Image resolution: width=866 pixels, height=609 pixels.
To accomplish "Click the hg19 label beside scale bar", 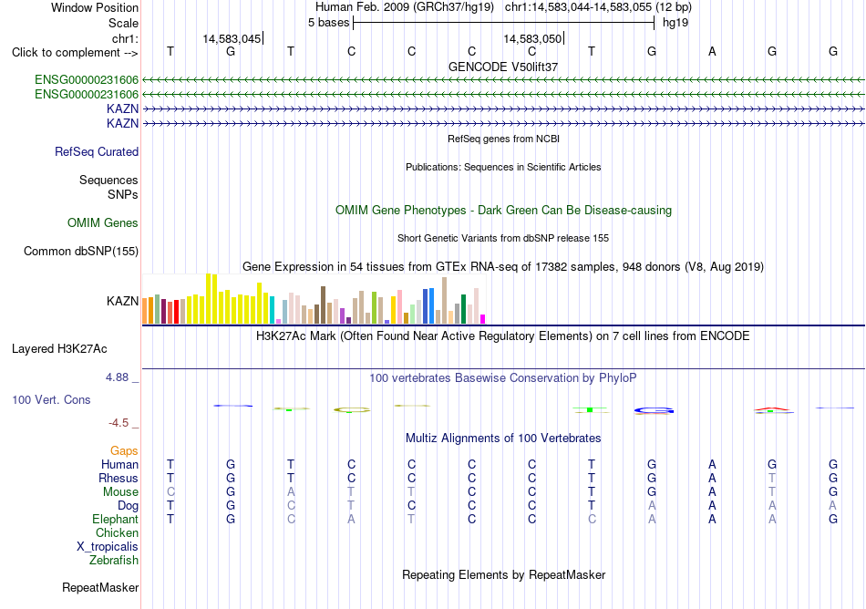I will coord(675,23).
